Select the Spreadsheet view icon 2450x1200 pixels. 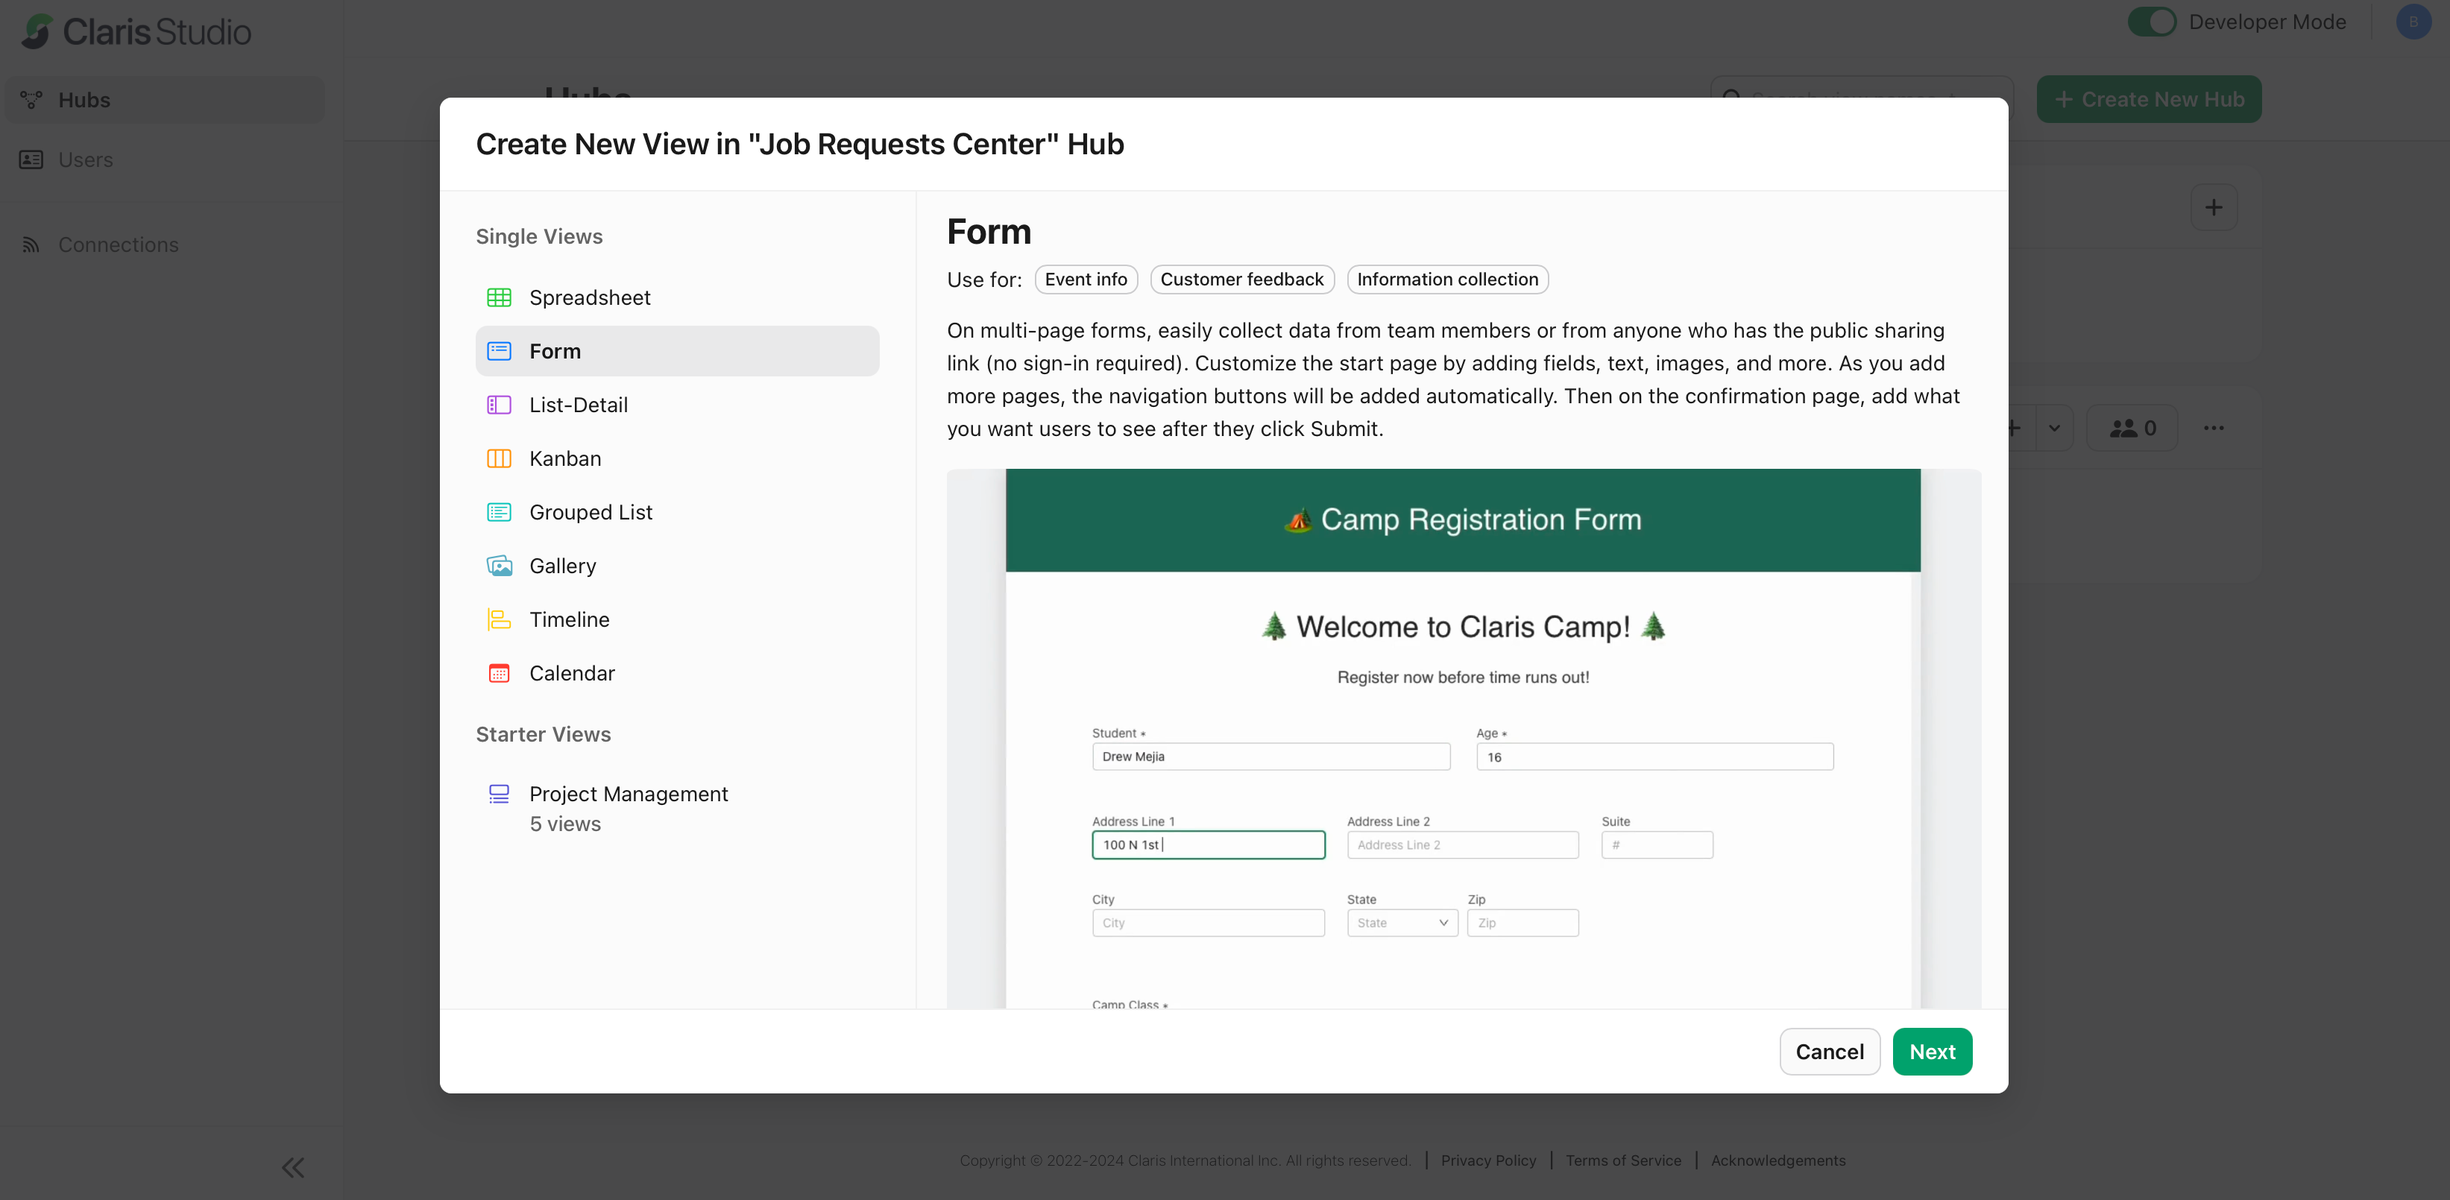(500, 297)
